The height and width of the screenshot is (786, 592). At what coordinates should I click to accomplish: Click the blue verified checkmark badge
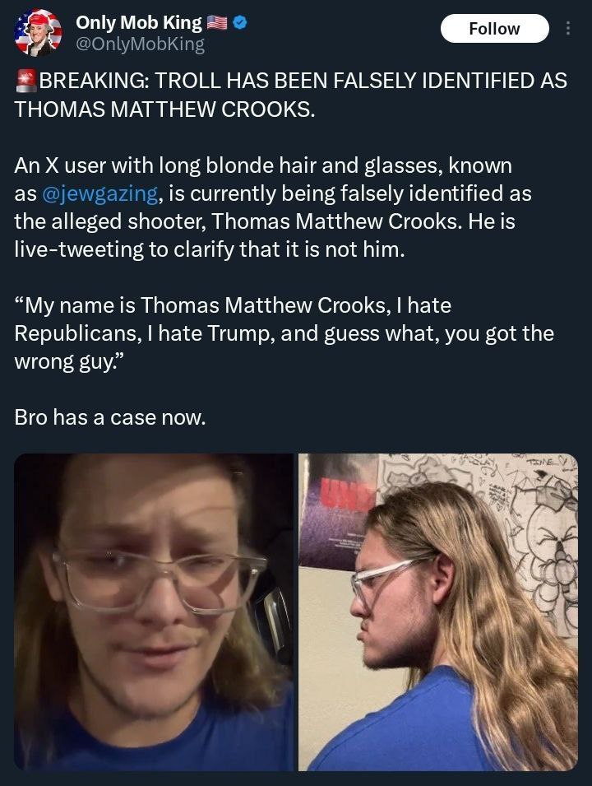(x=240, y=22)
